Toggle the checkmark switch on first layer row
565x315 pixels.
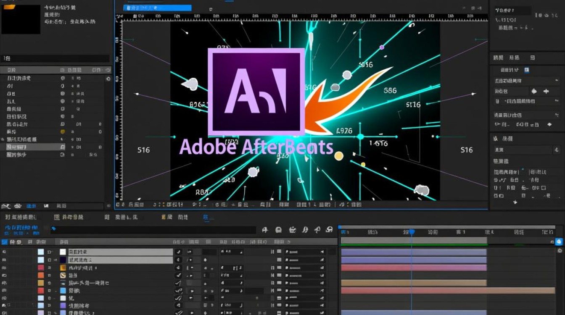click(179, 252)
